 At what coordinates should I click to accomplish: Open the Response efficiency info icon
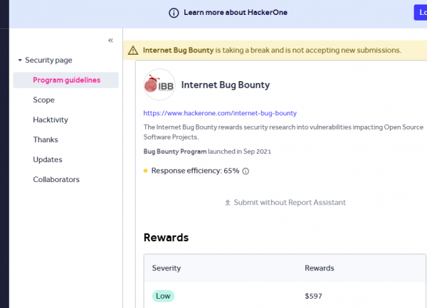click(246, 171)
